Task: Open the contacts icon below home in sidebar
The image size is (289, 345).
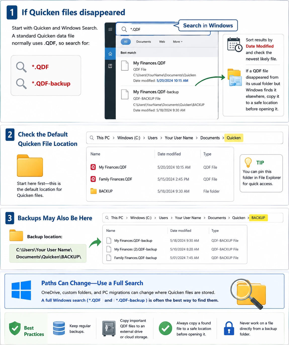Action: [110, 66]
